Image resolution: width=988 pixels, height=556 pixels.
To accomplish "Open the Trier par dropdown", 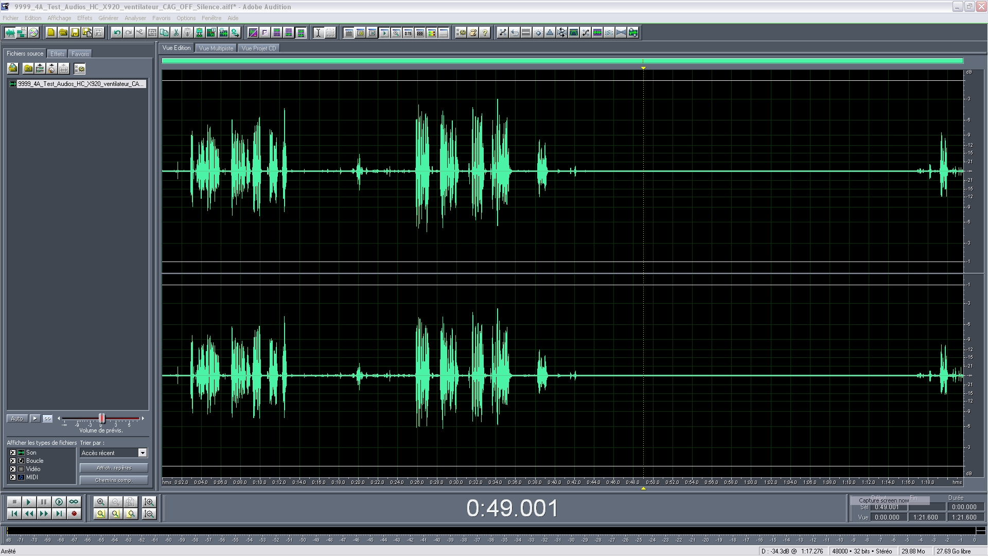I will click(143, 453).
